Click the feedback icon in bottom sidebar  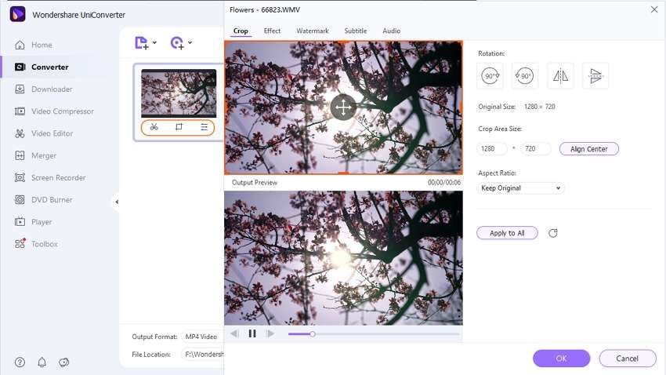(x=63, y=362)
